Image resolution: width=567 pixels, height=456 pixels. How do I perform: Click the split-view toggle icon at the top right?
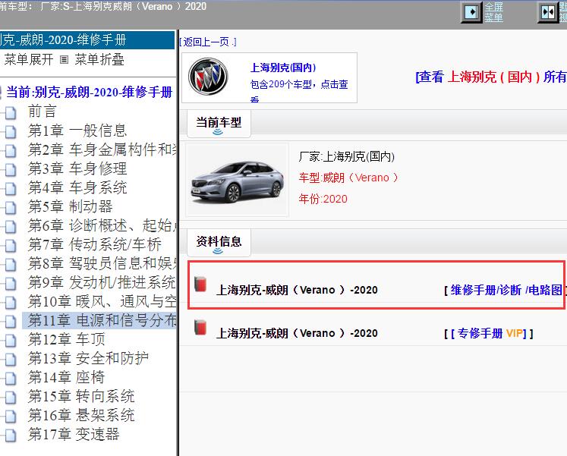coord(548,12)
